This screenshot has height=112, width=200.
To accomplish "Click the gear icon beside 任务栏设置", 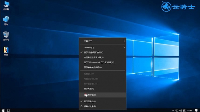I will coord(81,106).
